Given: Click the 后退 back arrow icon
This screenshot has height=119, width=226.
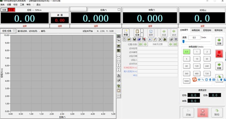Looking at the screenshot, I should click(164, 32).
